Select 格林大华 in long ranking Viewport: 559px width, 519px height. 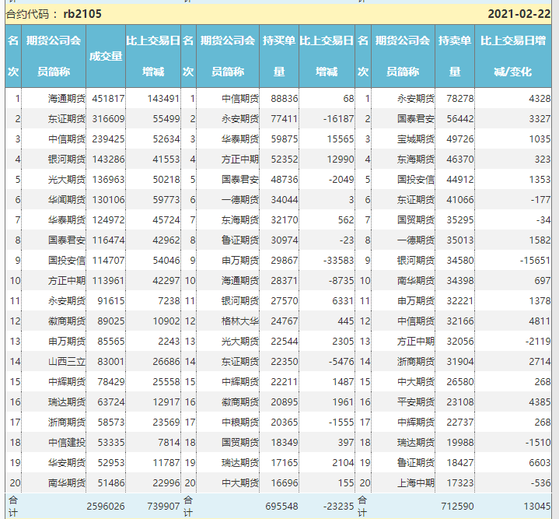pyautogui.click(x=240, y=321)
